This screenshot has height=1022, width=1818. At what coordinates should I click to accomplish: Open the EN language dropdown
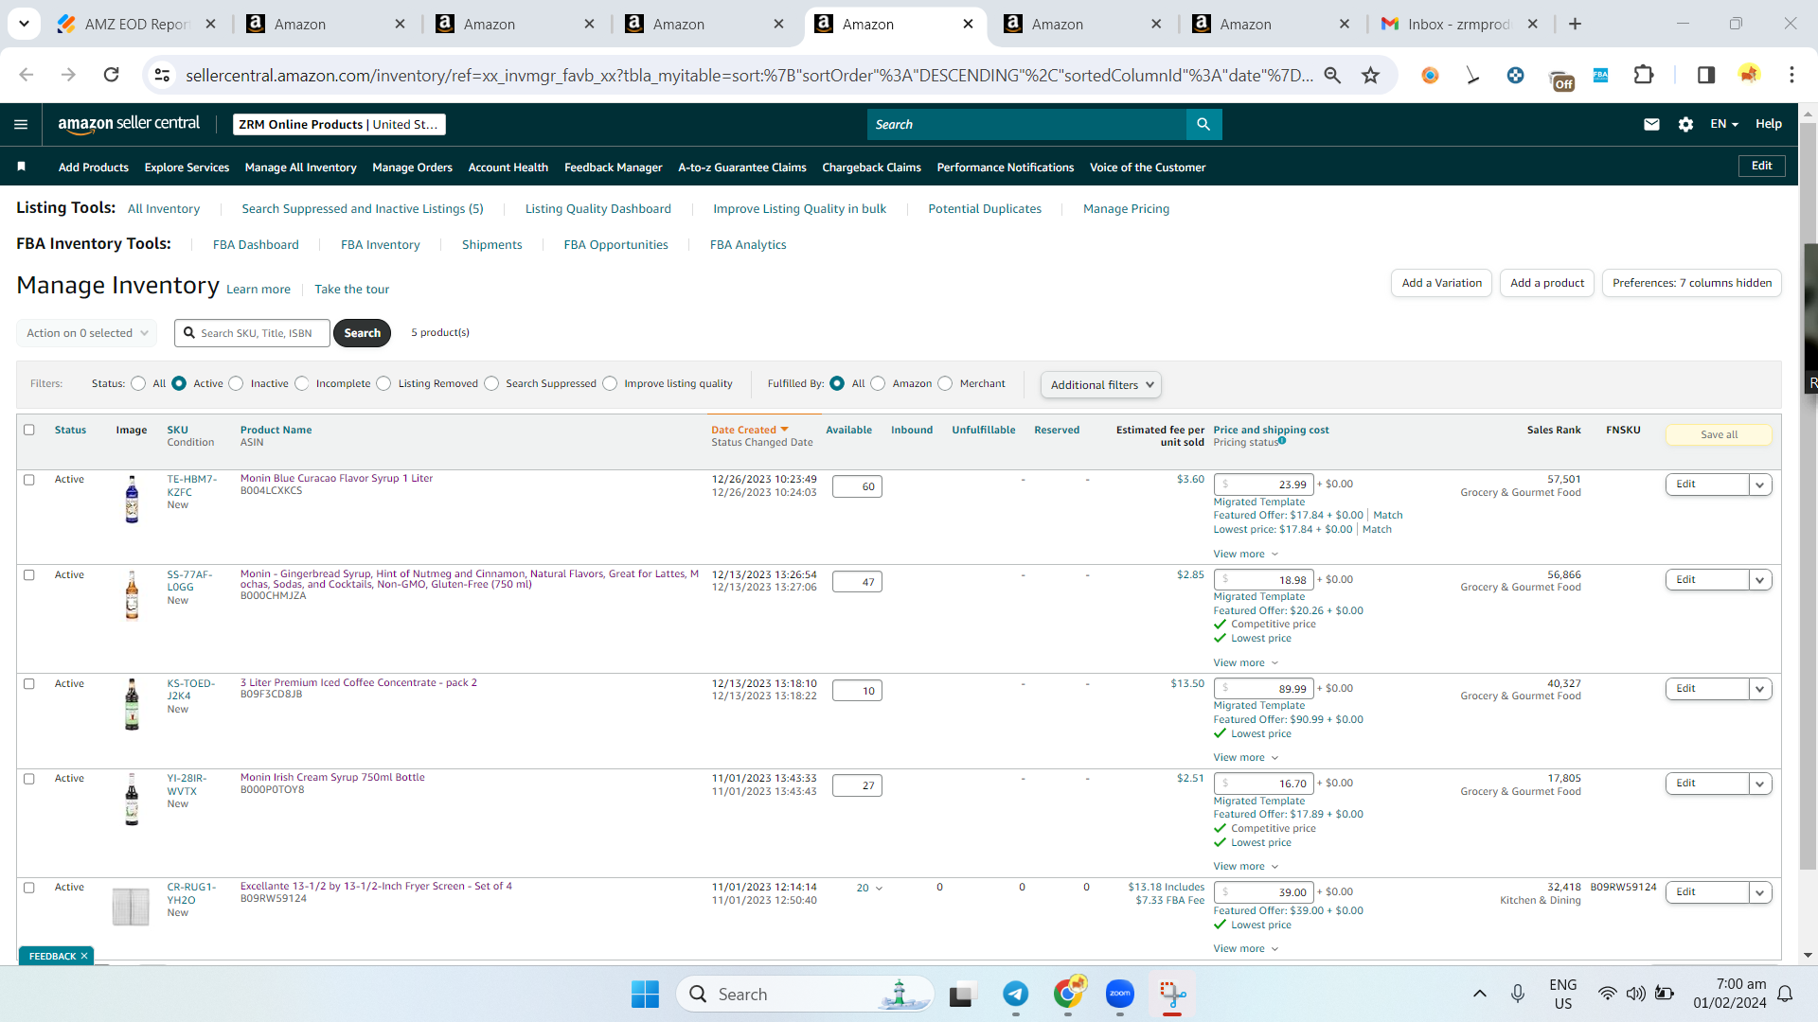(1724, 124)
